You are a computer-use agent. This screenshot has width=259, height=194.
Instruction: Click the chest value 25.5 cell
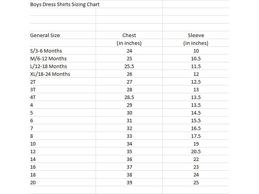pyautogui.click(x=129, y=66)
